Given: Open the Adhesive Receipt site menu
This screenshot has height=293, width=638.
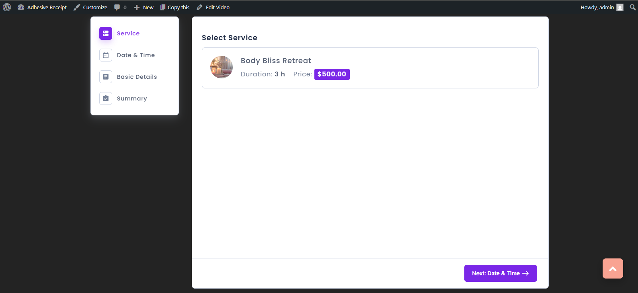Looking at the screenshot, I should pyautogui.click(x=47, y=7).
